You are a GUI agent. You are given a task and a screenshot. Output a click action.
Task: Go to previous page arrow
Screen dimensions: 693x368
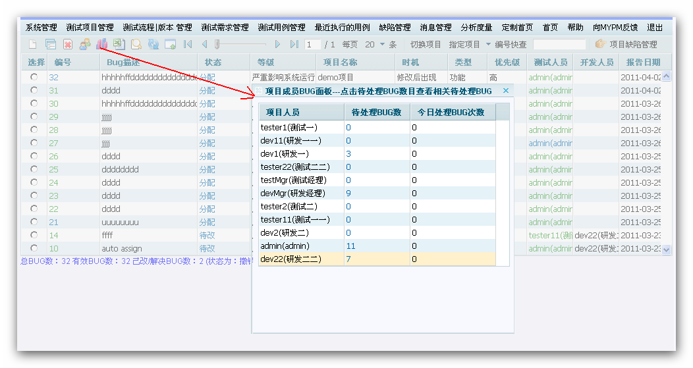tap(204, 44)
